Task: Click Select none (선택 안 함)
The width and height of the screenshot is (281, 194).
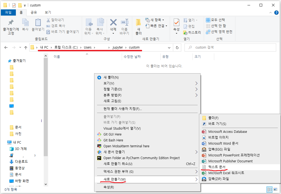Action: point(216,26)
